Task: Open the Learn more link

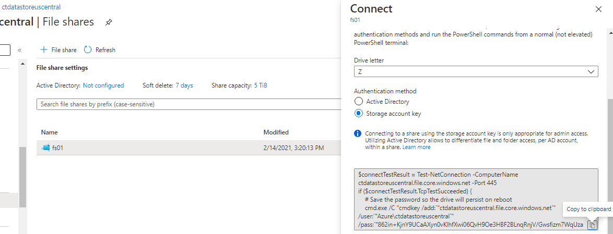Action: 416,147
